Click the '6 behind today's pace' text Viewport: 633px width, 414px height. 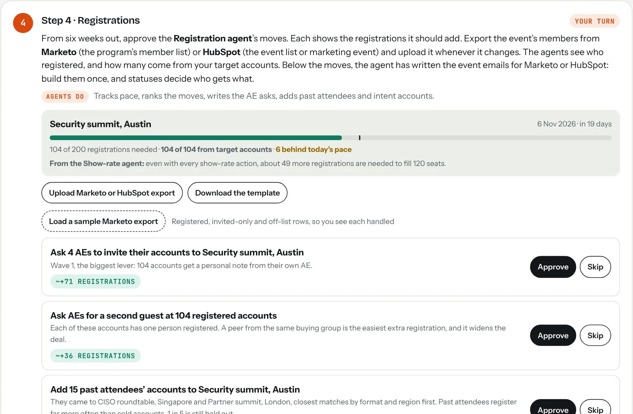pyautogui.click(x=314, y=149)
